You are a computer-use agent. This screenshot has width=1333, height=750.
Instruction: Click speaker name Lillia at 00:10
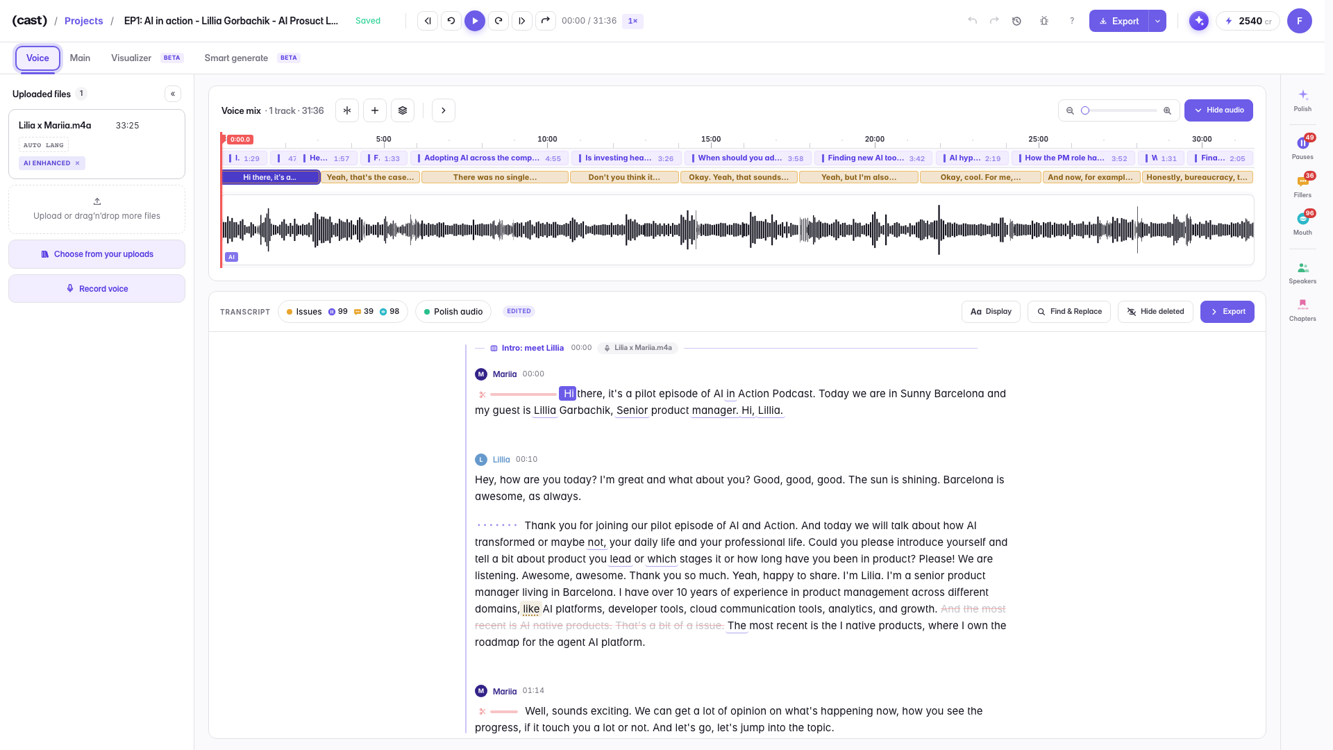[501, 460]
